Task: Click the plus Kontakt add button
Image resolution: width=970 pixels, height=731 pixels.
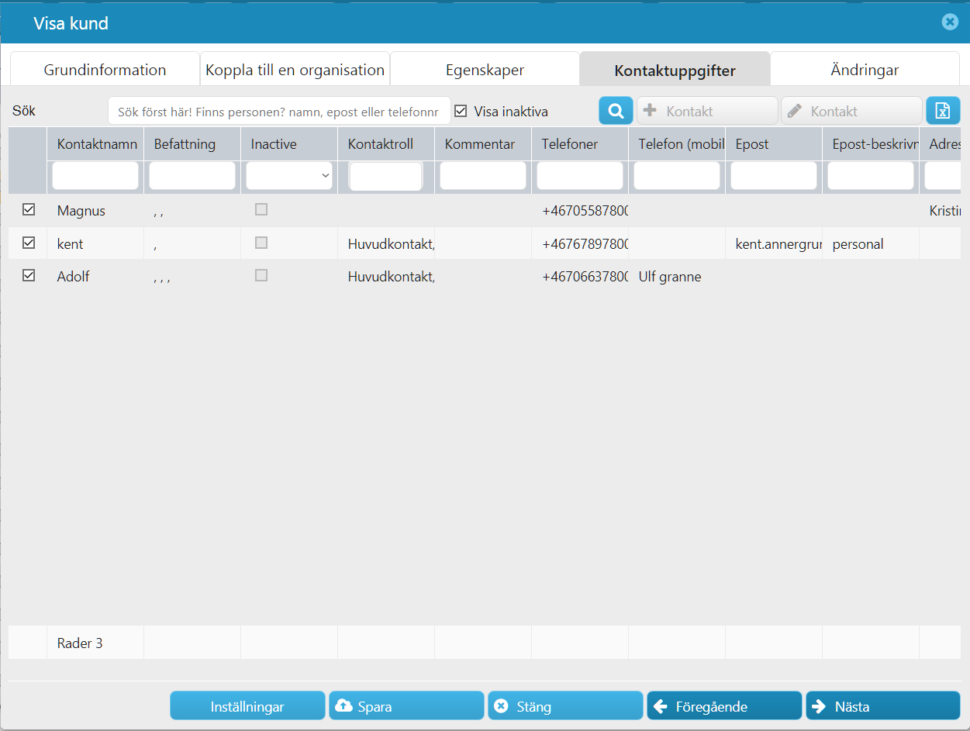Action: point(707,111)
